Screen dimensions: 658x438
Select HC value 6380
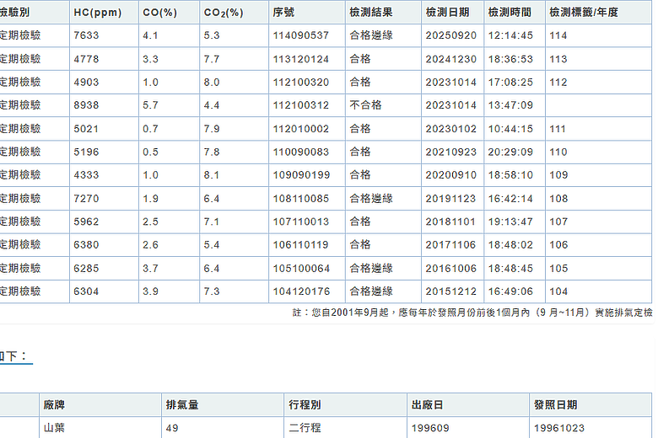(86, 244)
